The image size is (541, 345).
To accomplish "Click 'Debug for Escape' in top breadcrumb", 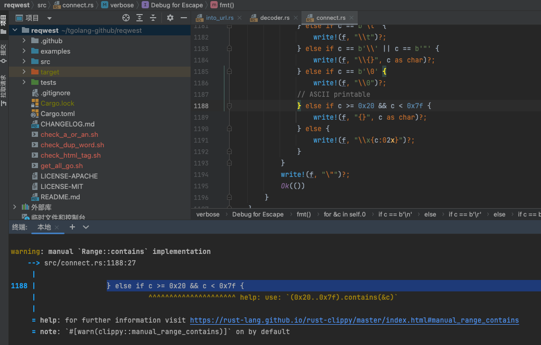I will pyautogui.click(x=177, y=5).
